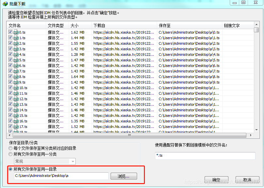Click the MPG icon of 14.ts
264x188 pixels.
coord(16,110)
